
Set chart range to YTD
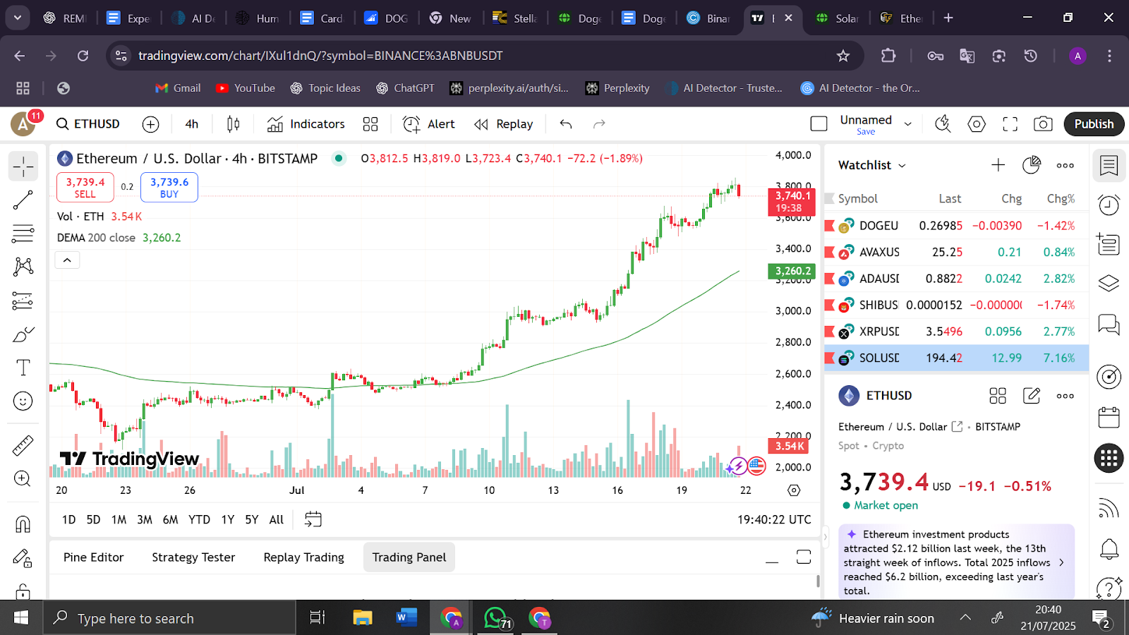(x=199, y=519)
